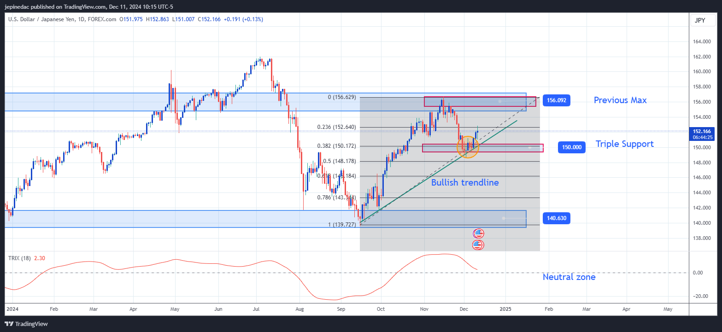
Task: Click the 140.630 price level label
Action: (x=557, y=218)
